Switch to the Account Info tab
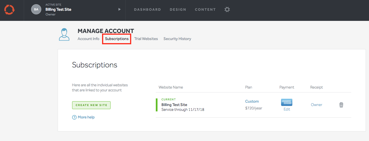The image size is (369, 141). pyautogui.click(x=88, y=39)
